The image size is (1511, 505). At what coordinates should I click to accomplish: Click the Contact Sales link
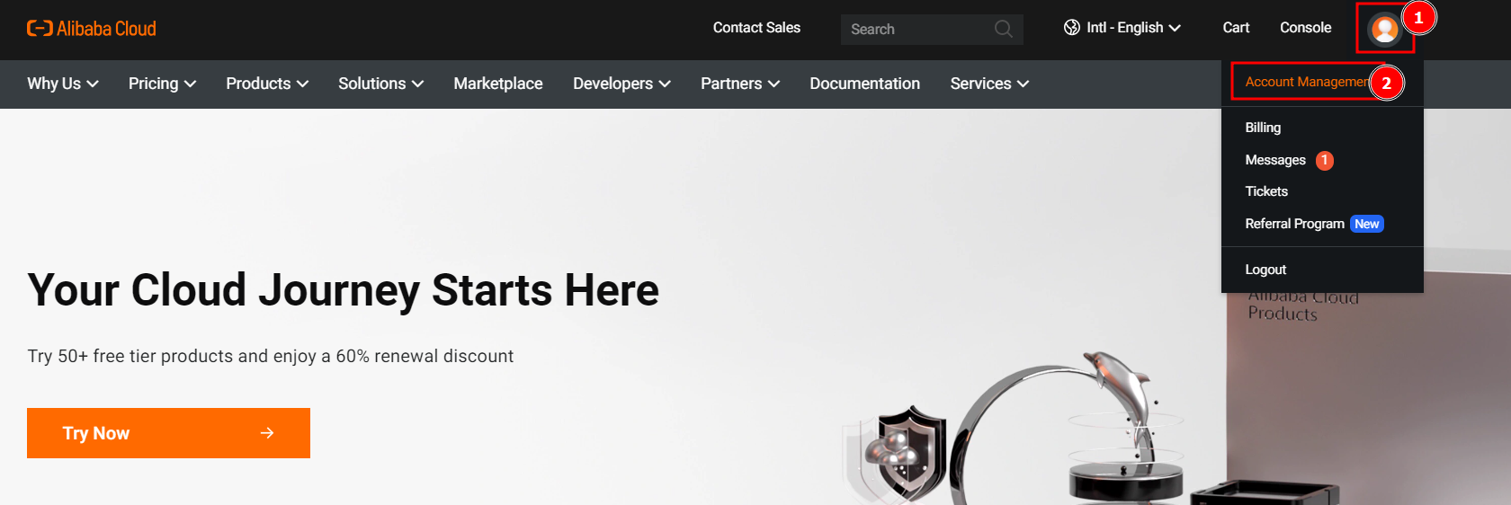[x=756, y=28]
